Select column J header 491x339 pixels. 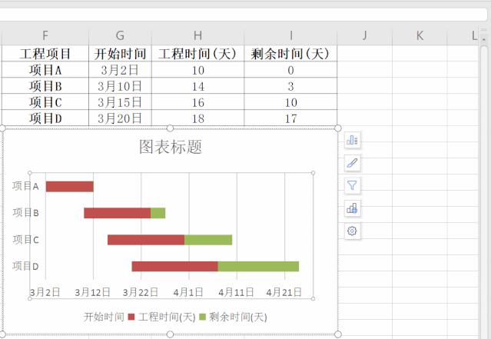[365, 35]
